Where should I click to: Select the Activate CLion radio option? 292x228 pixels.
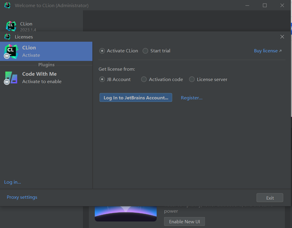[x=102, y=51]
